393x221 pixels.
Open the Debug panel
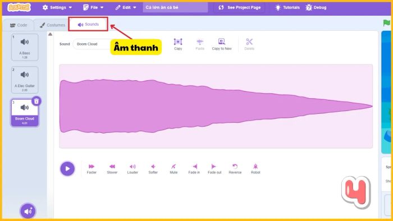pyautogui.click(x=316, y=7)
